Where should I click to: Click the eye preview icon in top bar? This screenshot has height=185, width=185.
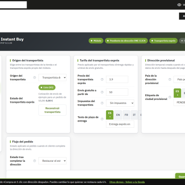[179, 5]
